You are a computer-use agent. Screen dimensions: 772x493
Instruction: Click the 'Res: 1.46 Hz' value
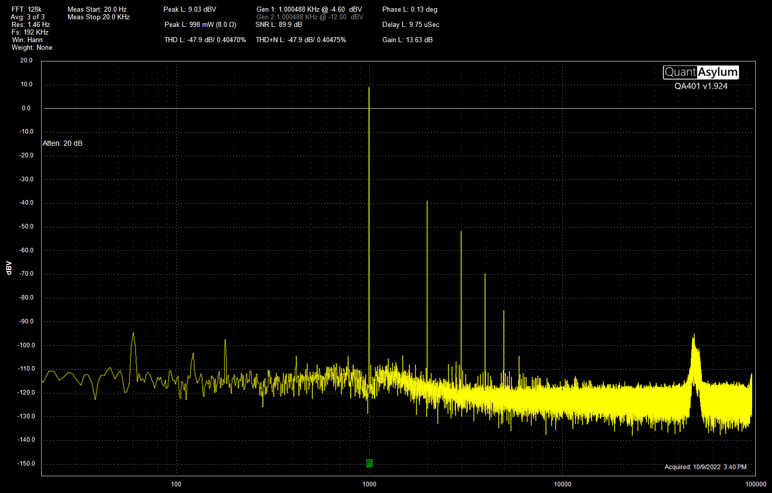30,25
